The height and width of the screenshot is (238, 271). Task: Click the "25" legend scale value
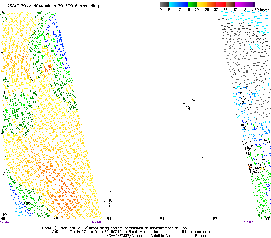(x=207, y=10)
